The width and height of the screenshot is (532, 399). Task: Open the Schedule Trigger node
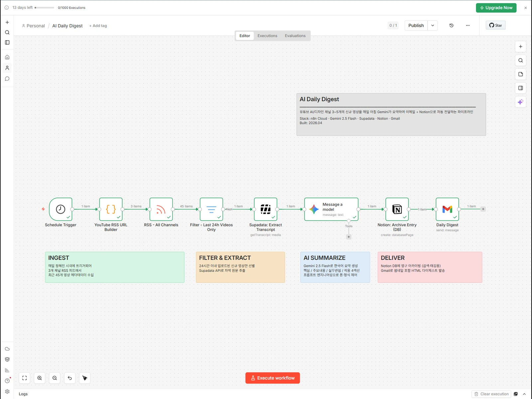pos(61,209)
